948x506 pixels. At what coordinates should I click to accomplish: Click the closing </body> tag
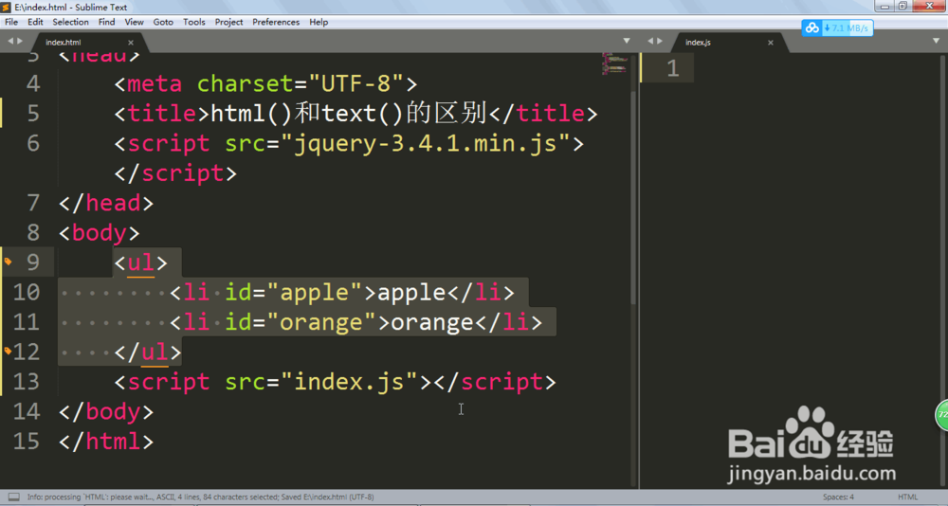(x=106, y=411)
